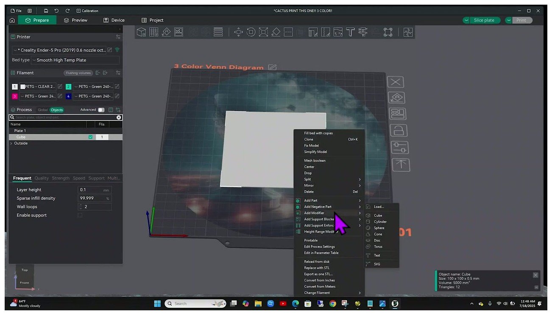
Task: Select the Lay on face tool
Action: click(x=276, y=32)
